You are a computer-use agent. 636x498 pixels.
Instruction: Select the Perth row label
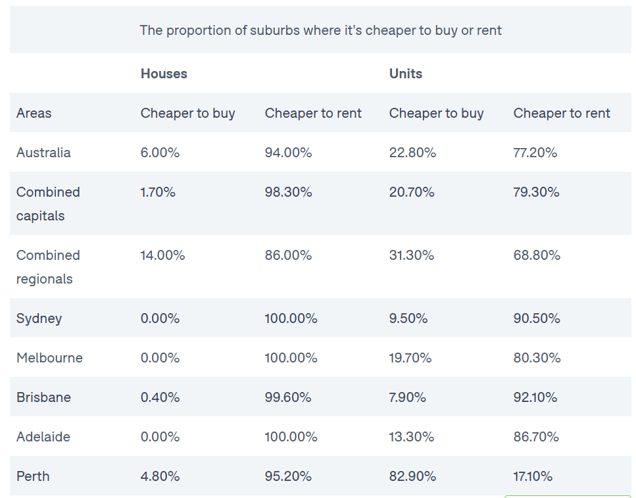(x=33, y=476)
